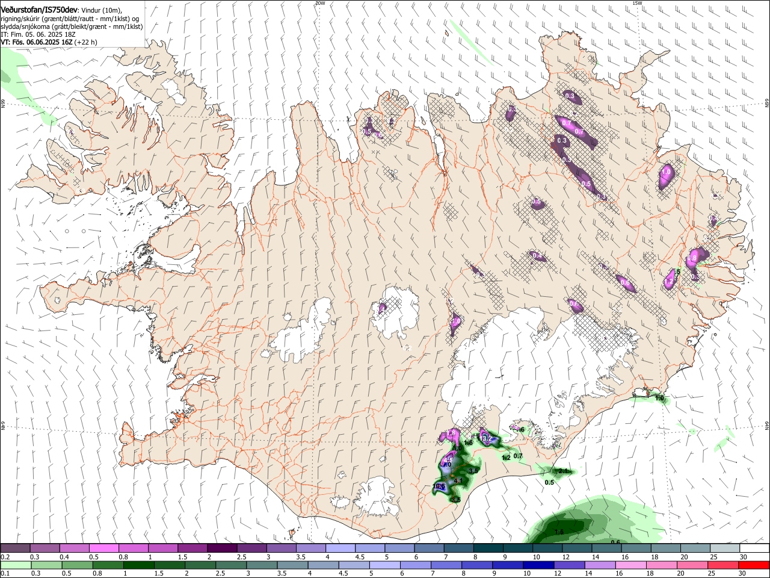Viewport: 770px width, 578px height.
Task: Click the Veðurstofan/IS750dev title text
Action: click(x=39, y=10)
